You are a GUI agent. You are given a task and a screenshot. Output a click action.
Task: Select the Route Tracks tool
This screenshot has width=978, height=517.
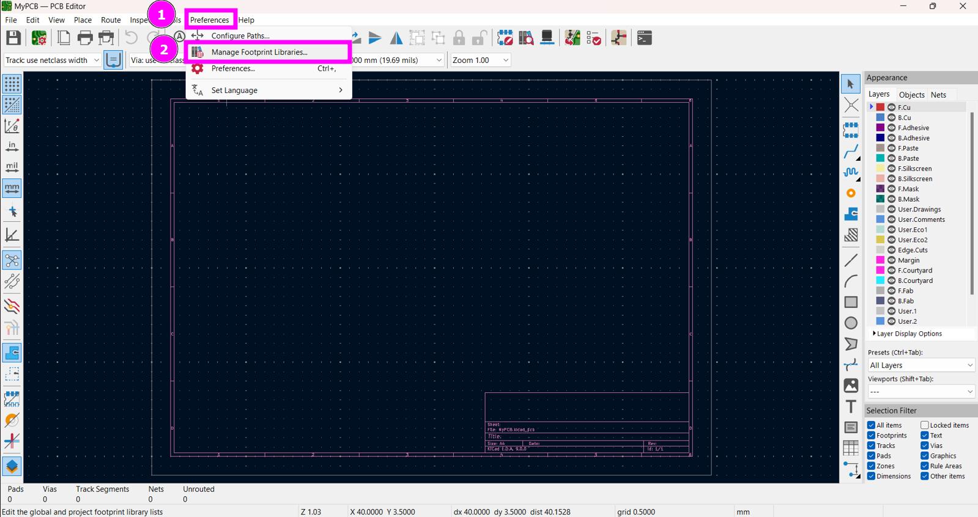(x=851, y=151)
